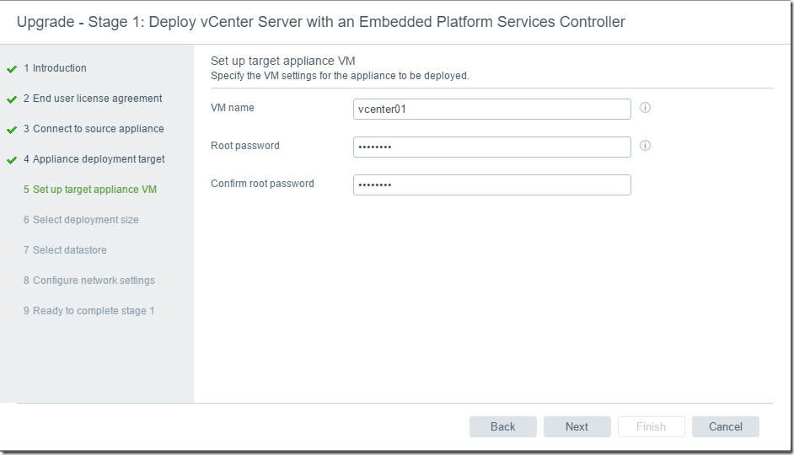Click the checkmark for Appliance deployment target
The height and width of the screenshot is (455, 794).
[12, 160]
